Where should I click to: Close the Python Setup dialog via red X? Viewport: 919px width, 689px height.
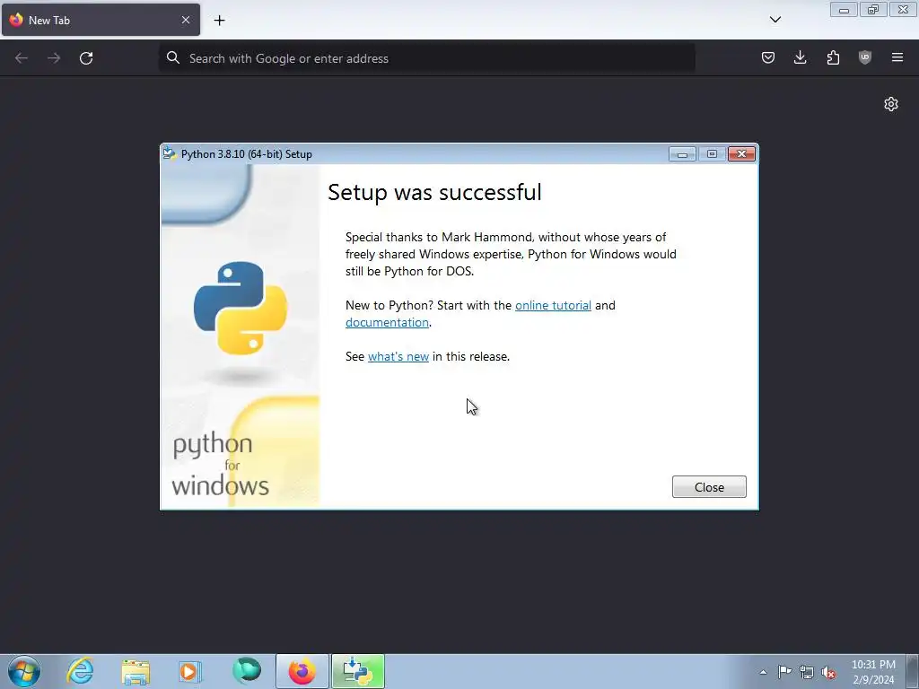[x=741, y=154]
